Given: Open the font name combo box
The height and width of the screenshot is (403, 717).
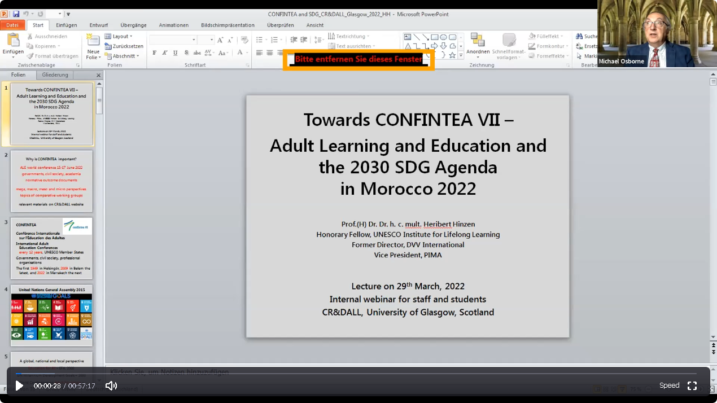Looking at the screenshot, I should point(172,40).
